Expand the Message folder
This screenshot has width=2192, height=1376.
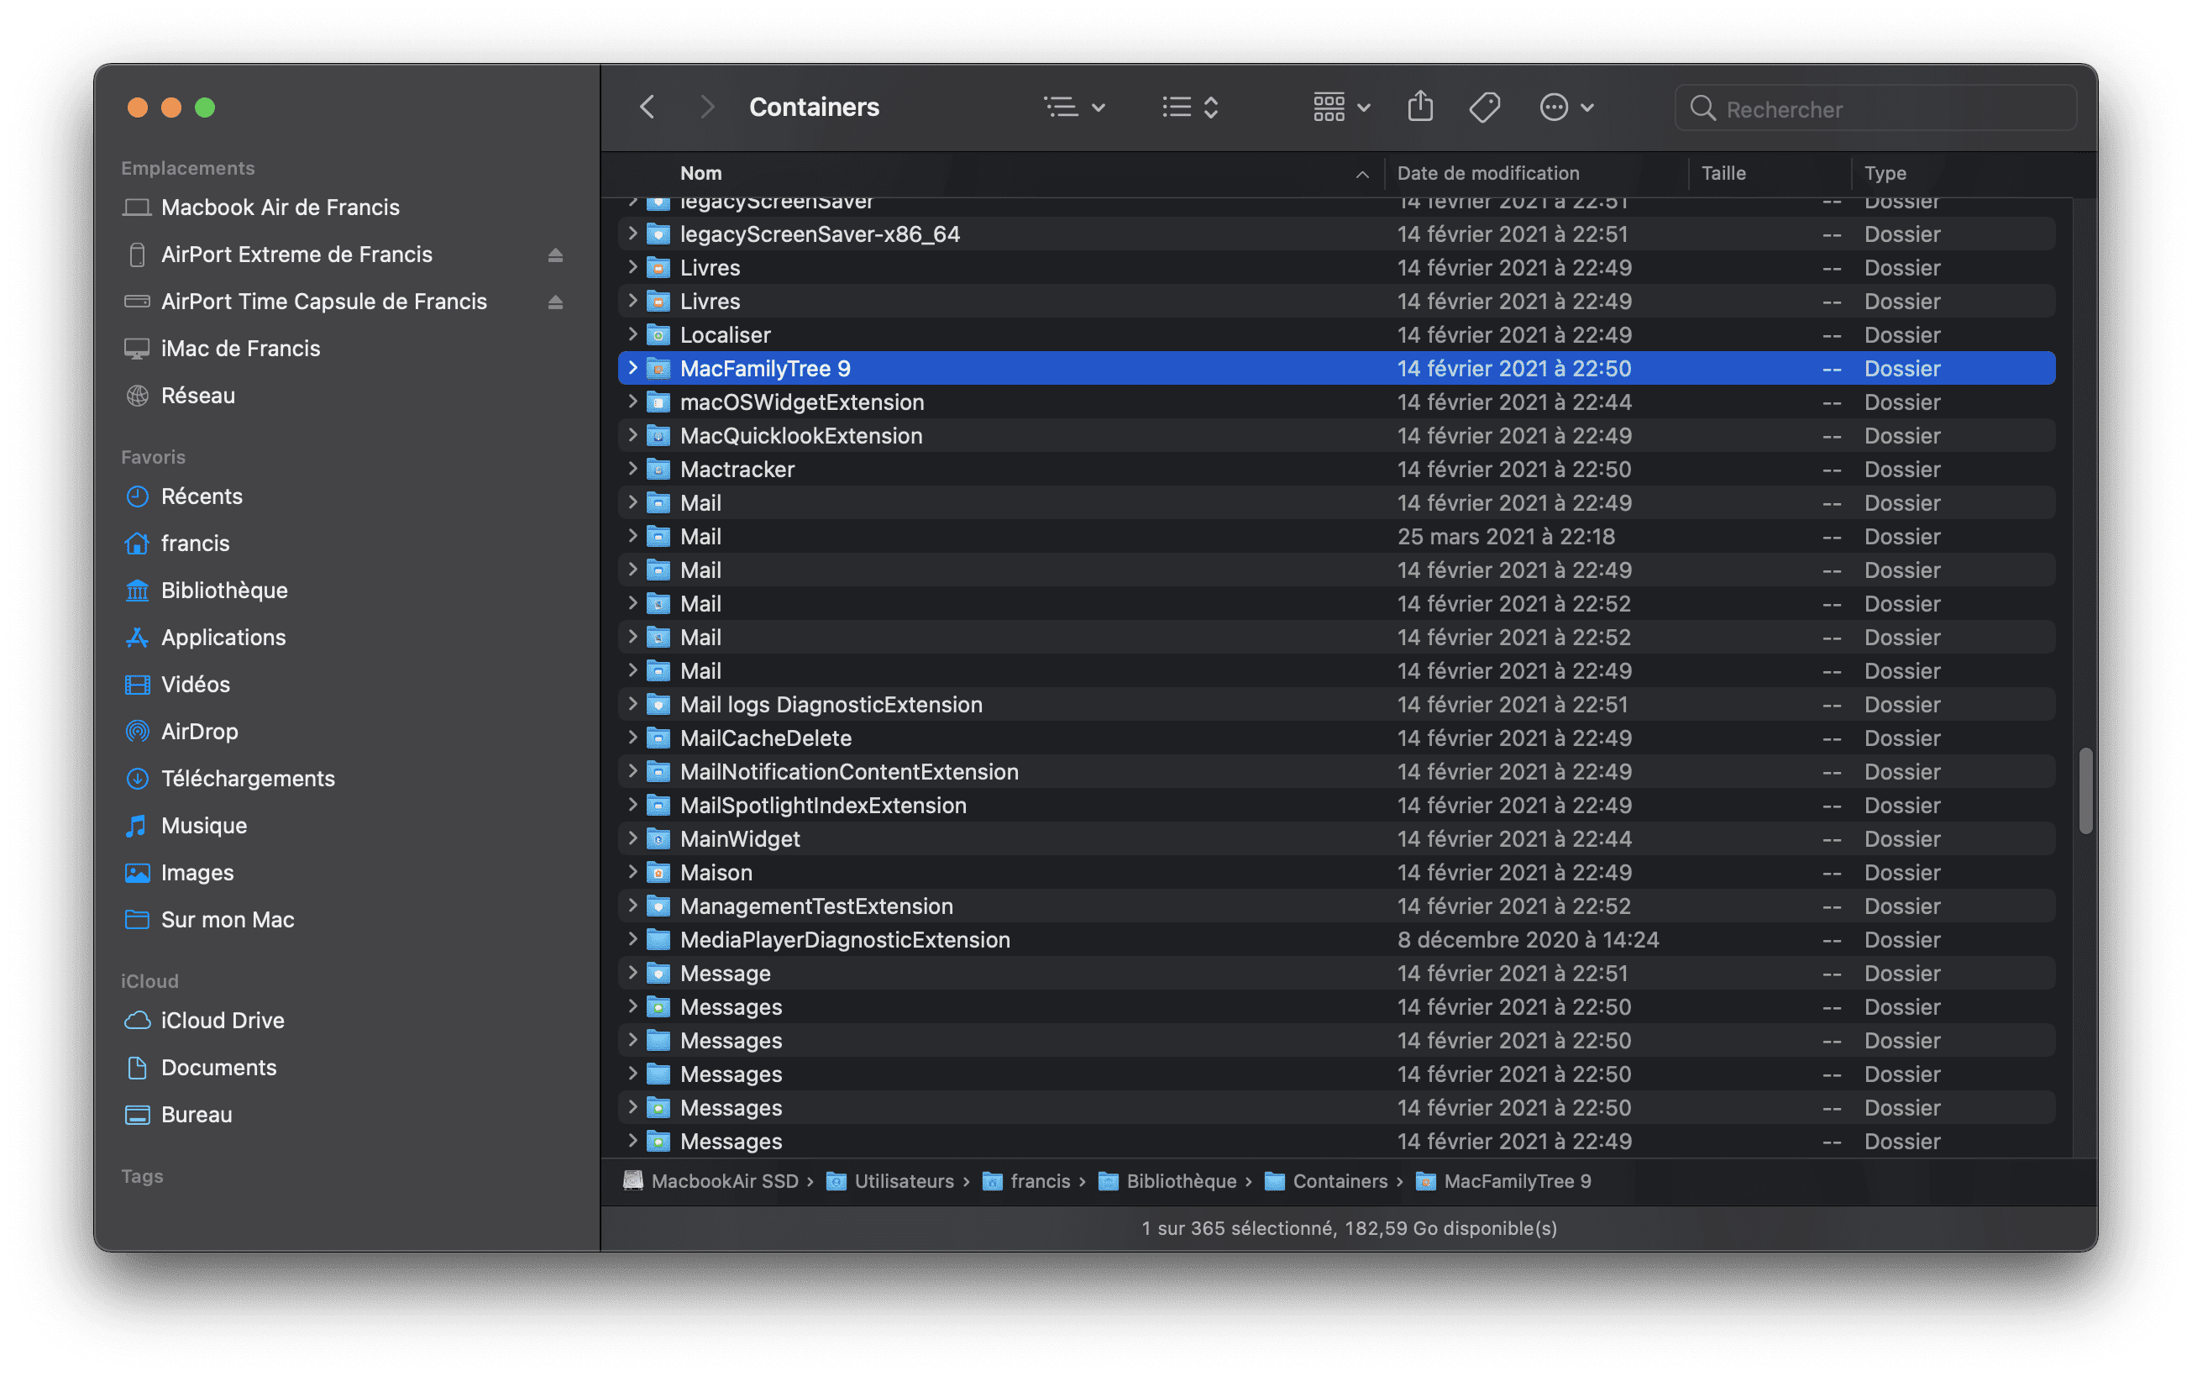(632, 974)
